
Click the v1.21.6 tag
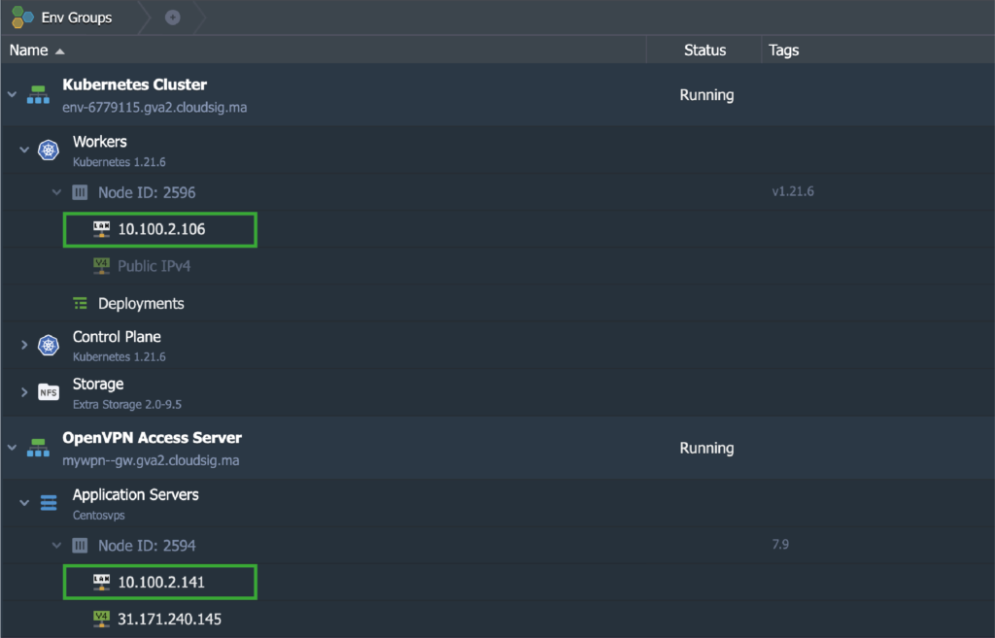tap(793, 191)
